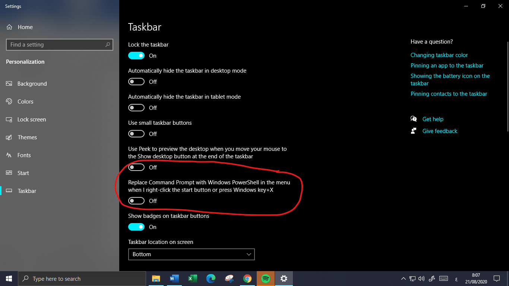Viewport: 509px width, 286px height.
Task: Open Pinning contacts to the taskbar link
Action: pyautogui.click(x=449, y=94)
